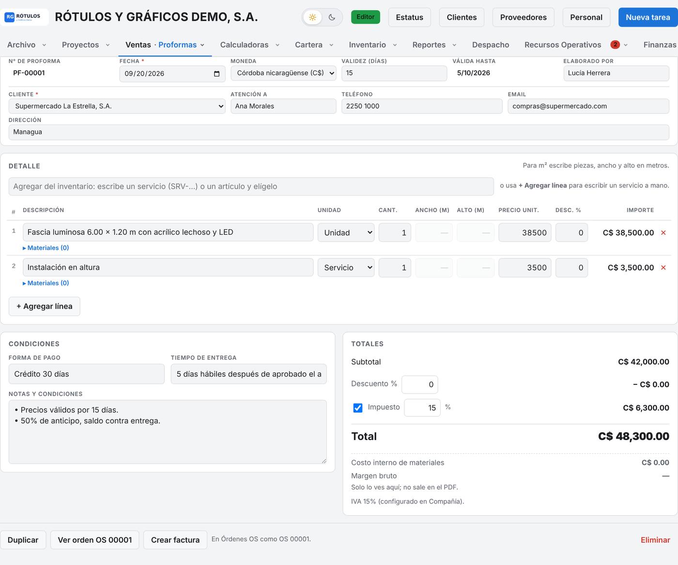Open the Reportes menu
This screenshot has height=565, width=678.
point(434,45)
